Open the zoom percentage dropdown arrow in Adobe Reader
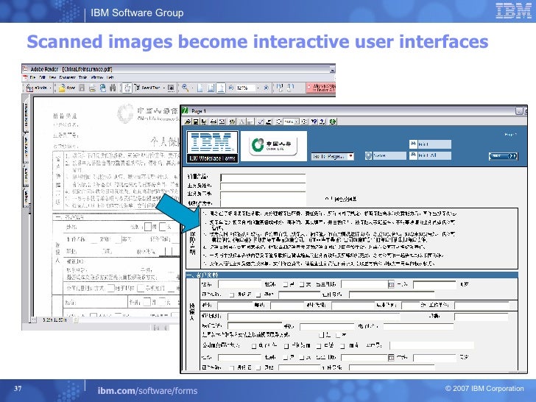The height and width of the screenshot is (402, 536). [x=258, y=88]
